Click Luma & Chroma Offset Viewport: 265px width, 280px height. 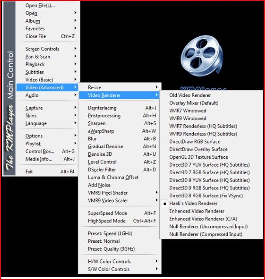119,177
